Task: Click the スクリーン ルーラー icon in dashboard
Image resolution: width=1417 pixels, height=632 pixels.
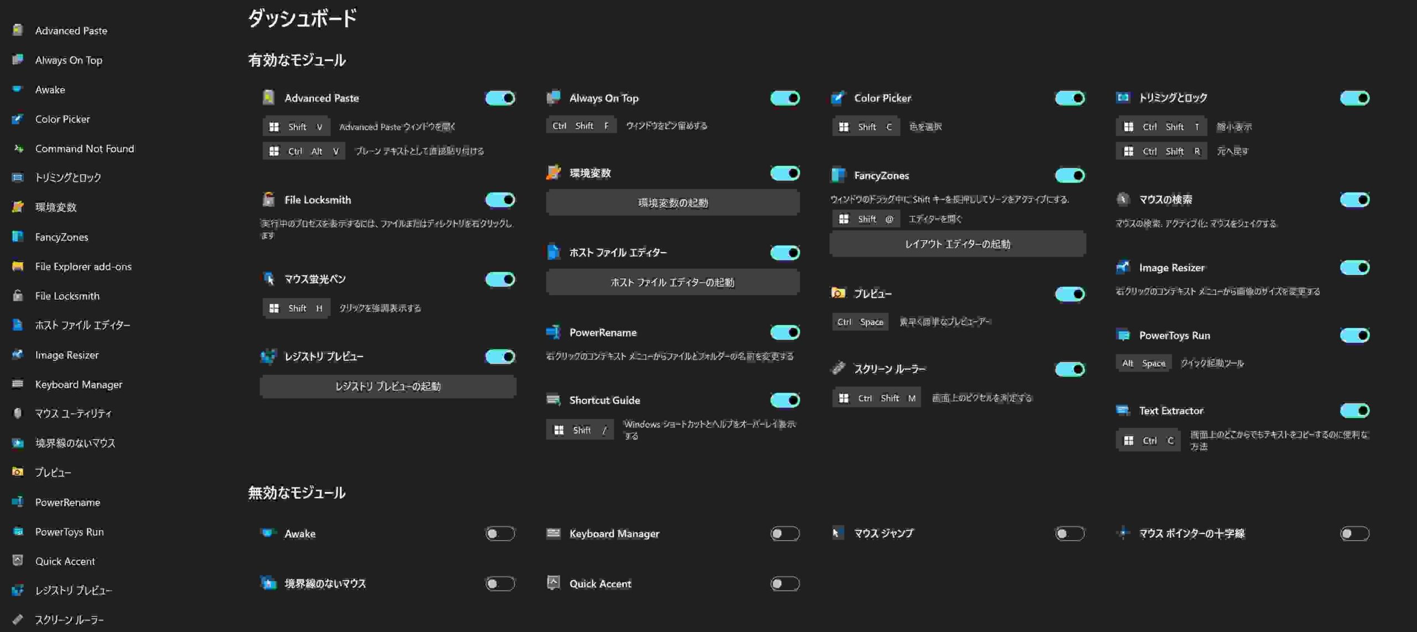Action: [x=838, y=368]
